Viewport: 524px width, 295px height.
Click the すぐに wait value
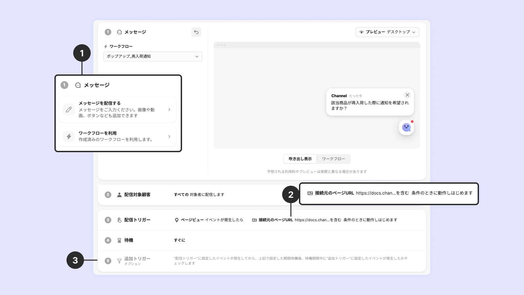tap(179, 240)
